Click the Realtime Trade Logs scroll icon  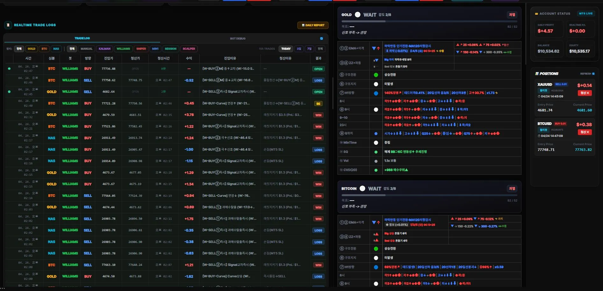(8, 25)
